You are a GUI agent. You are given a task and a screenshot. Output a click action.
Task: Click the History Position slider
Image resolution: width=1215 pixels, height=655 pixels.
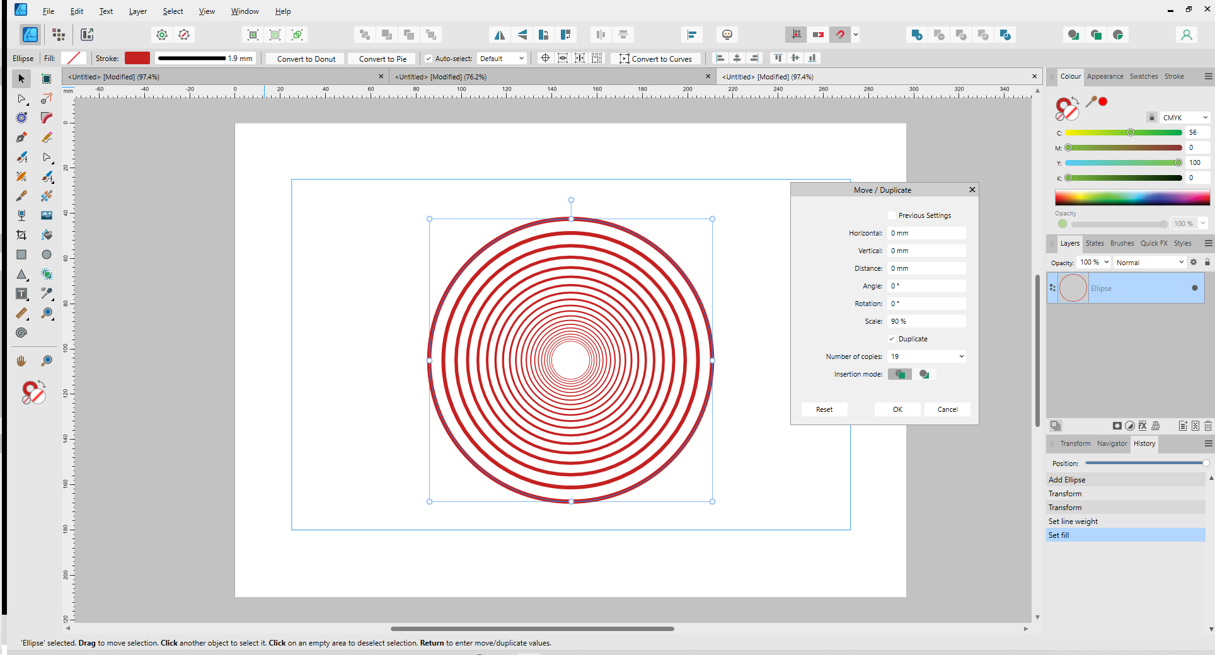click(x=1146, y=463)
